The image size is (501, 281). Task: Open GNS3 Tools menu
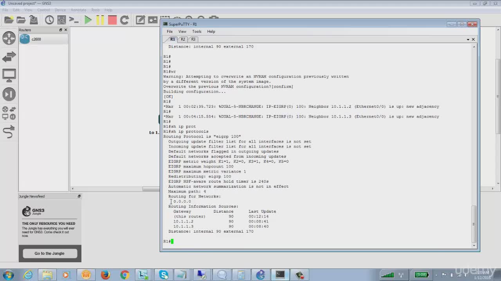(96, 10)
